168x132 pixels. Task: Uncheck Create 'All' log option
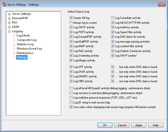[x=71, y=18]
